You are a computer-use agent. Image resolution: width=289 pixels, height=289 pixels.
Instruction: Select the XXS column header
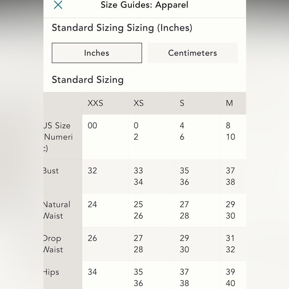95,103
